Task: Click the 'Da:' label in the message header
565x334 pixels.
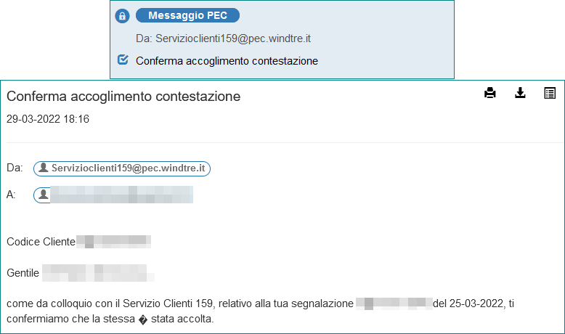Action: click(x=15, y=168)
